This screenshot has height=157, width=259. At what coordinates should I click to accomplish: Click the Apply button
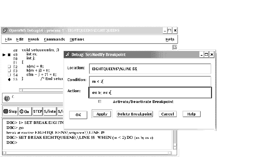(x=102, y=114)
